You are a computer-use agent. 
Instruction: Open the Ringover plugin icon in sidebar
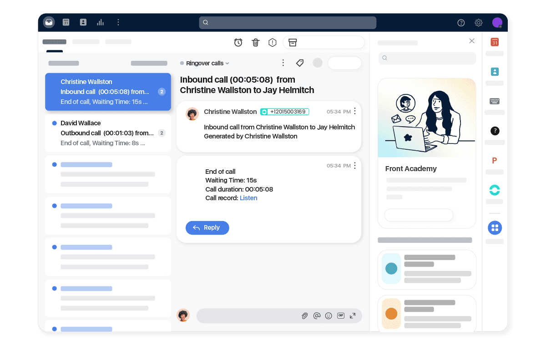tap(495, 190)
